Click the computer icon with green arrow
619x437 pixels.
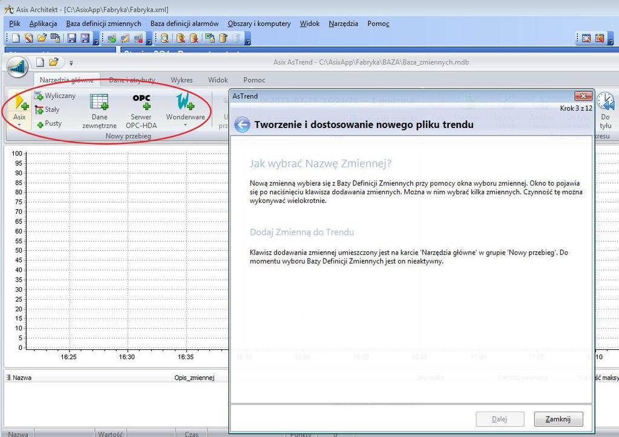(112, 38)
